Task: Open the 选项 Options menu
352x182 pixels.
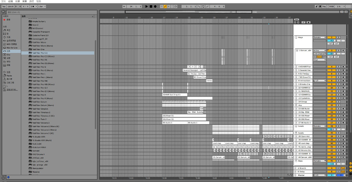Action: pyautogui.click(x=31, y=1)
